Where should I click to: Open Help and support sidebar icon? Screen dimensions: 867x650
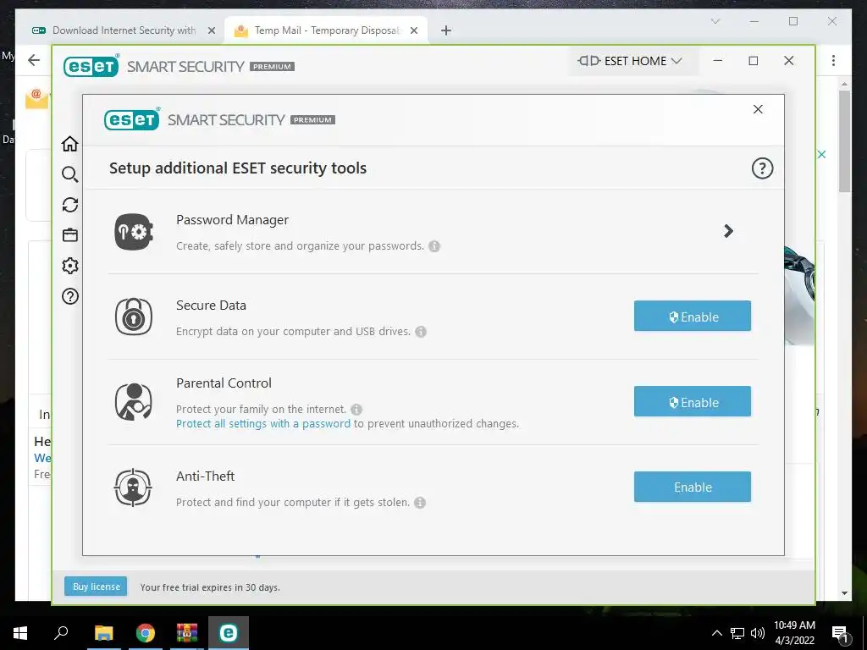[69, 296]
